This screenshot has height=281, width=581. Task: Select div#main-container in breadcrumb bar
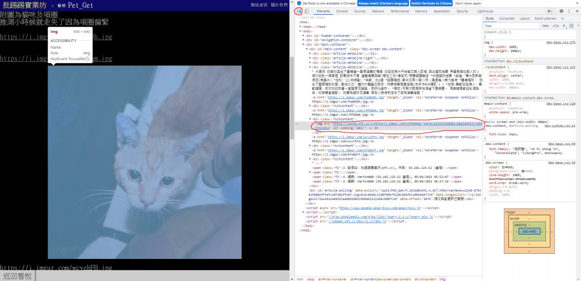click(332, 279)
